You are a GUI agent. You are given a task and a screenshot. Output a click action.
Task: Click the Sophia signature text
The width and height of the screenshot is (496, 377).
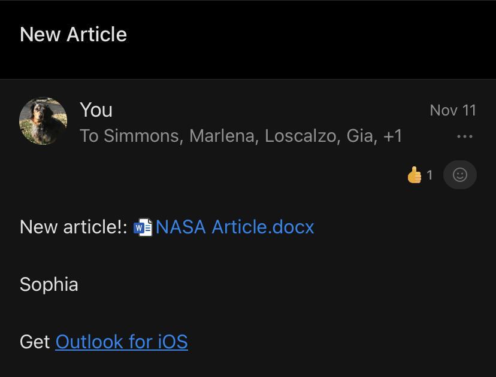coord(49,284)
